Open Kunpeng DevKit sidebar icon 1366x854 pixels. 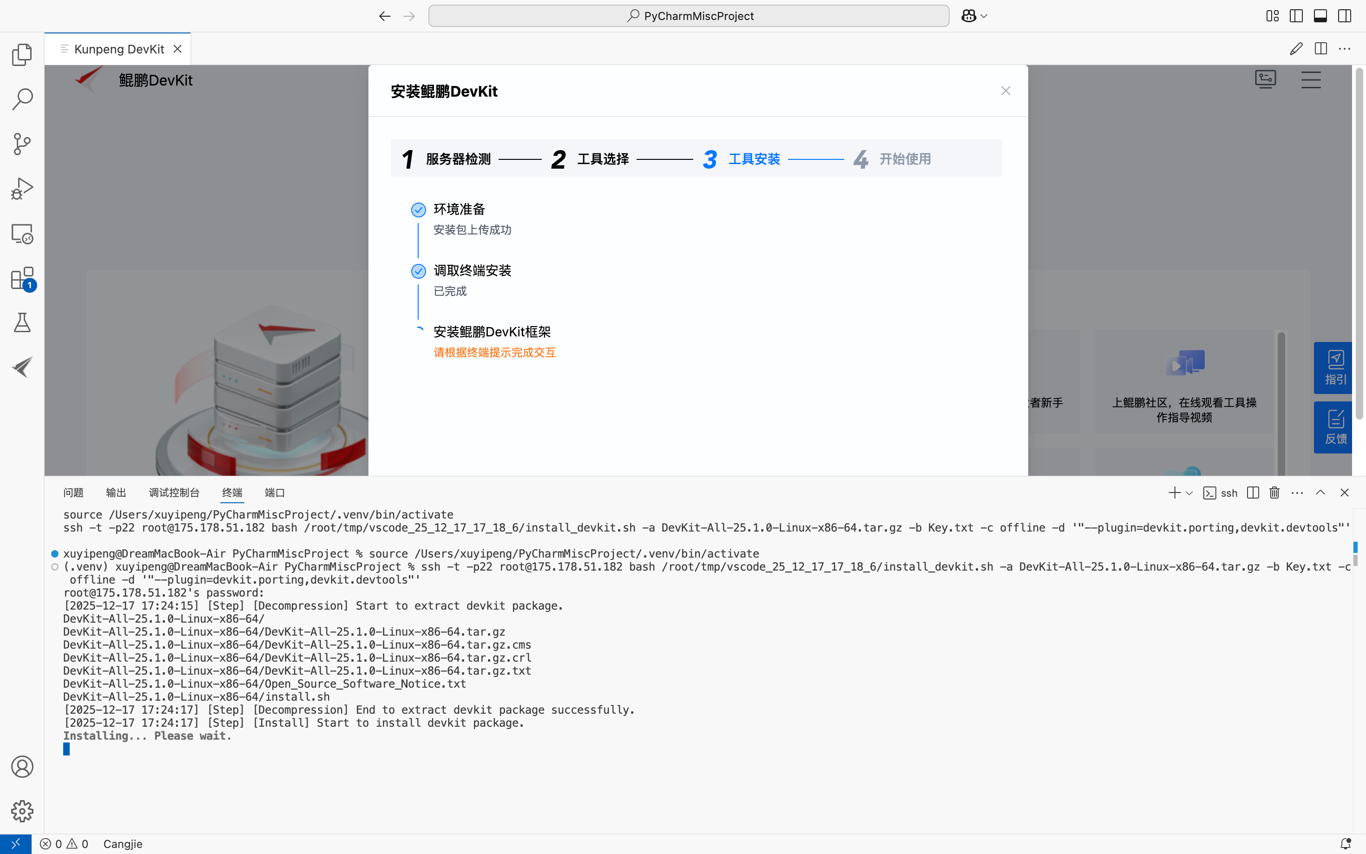click(x=22, y=367)
